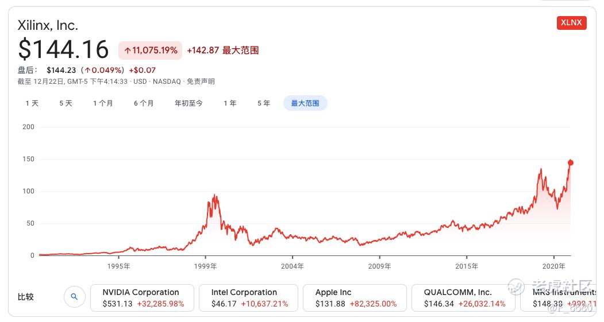
Task: Open the MKS Instruments comparison card
Action: (x=558, y=298)
